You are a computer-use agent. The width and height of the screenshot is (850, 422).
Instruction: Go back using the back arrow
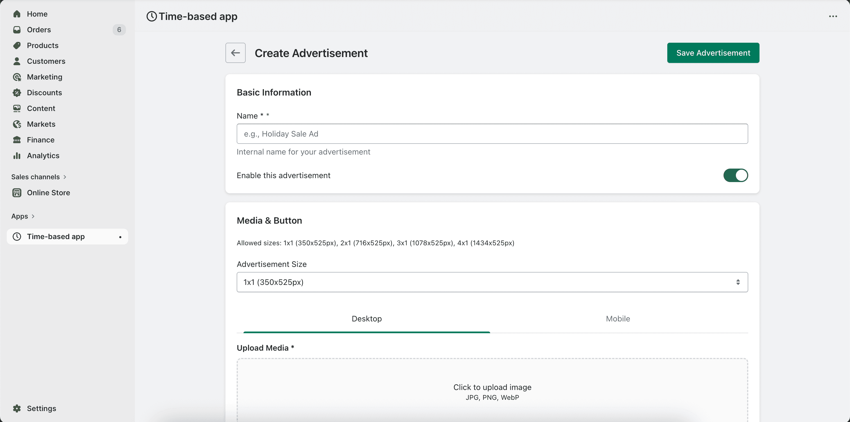235,53
